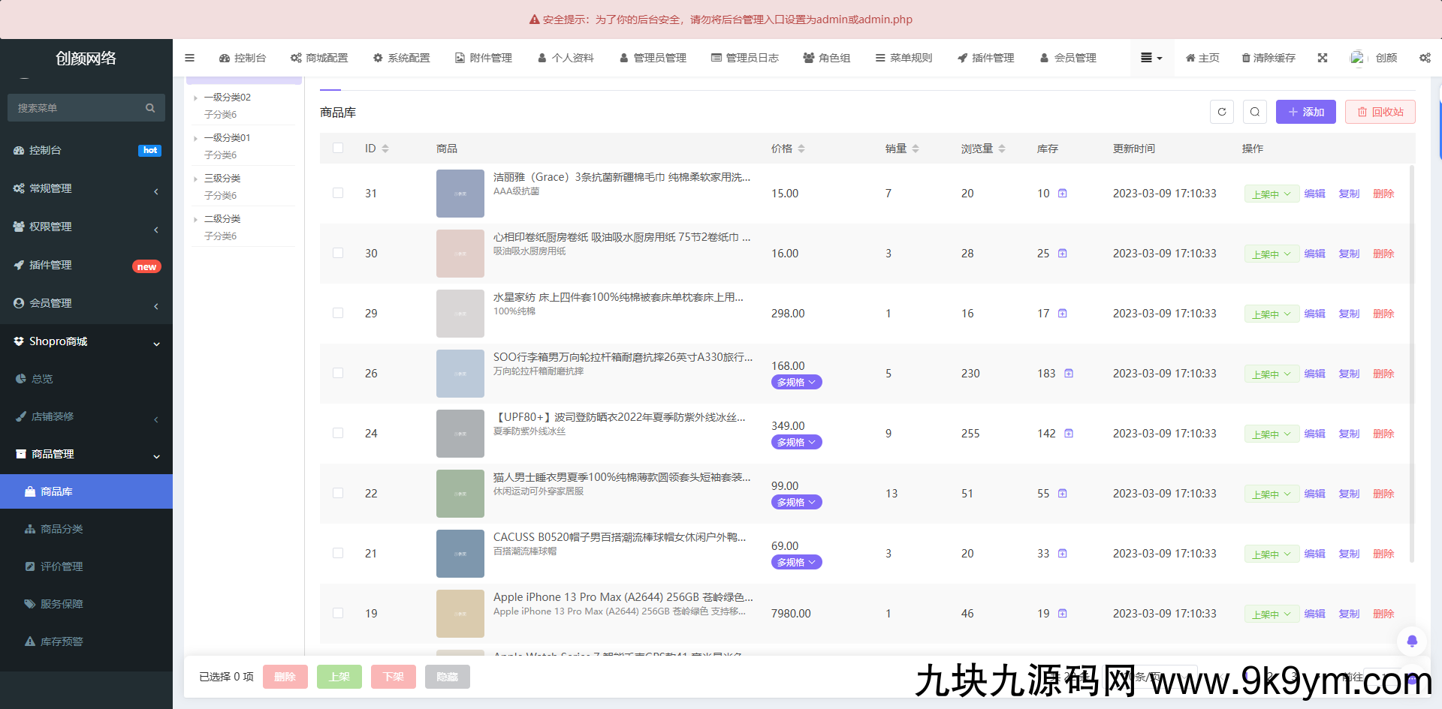Open the 上架中 status dropdown for product 31
The height and width of the screenshot is (709, 1442).
pos(1271,193)
